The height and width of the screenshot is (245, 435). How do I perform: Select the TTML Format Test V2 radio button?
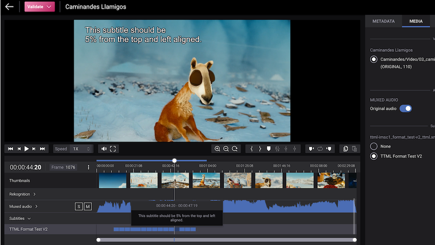(x=374, y=156)
